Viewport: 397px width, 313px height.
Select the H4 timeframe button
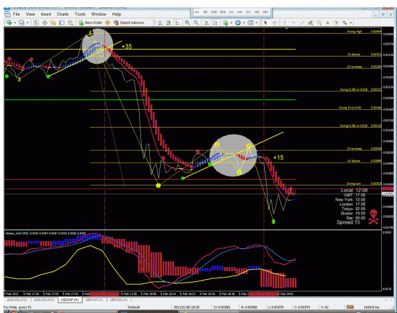239,12
